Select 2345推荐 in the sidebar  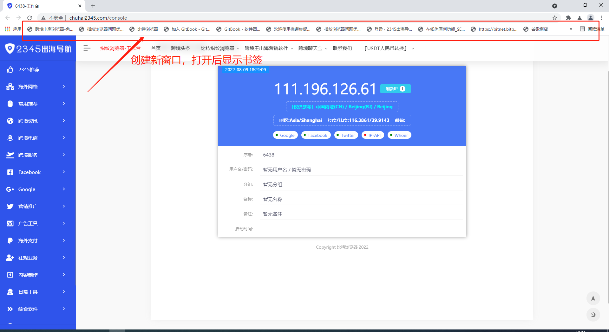click(x=29, y=69)
